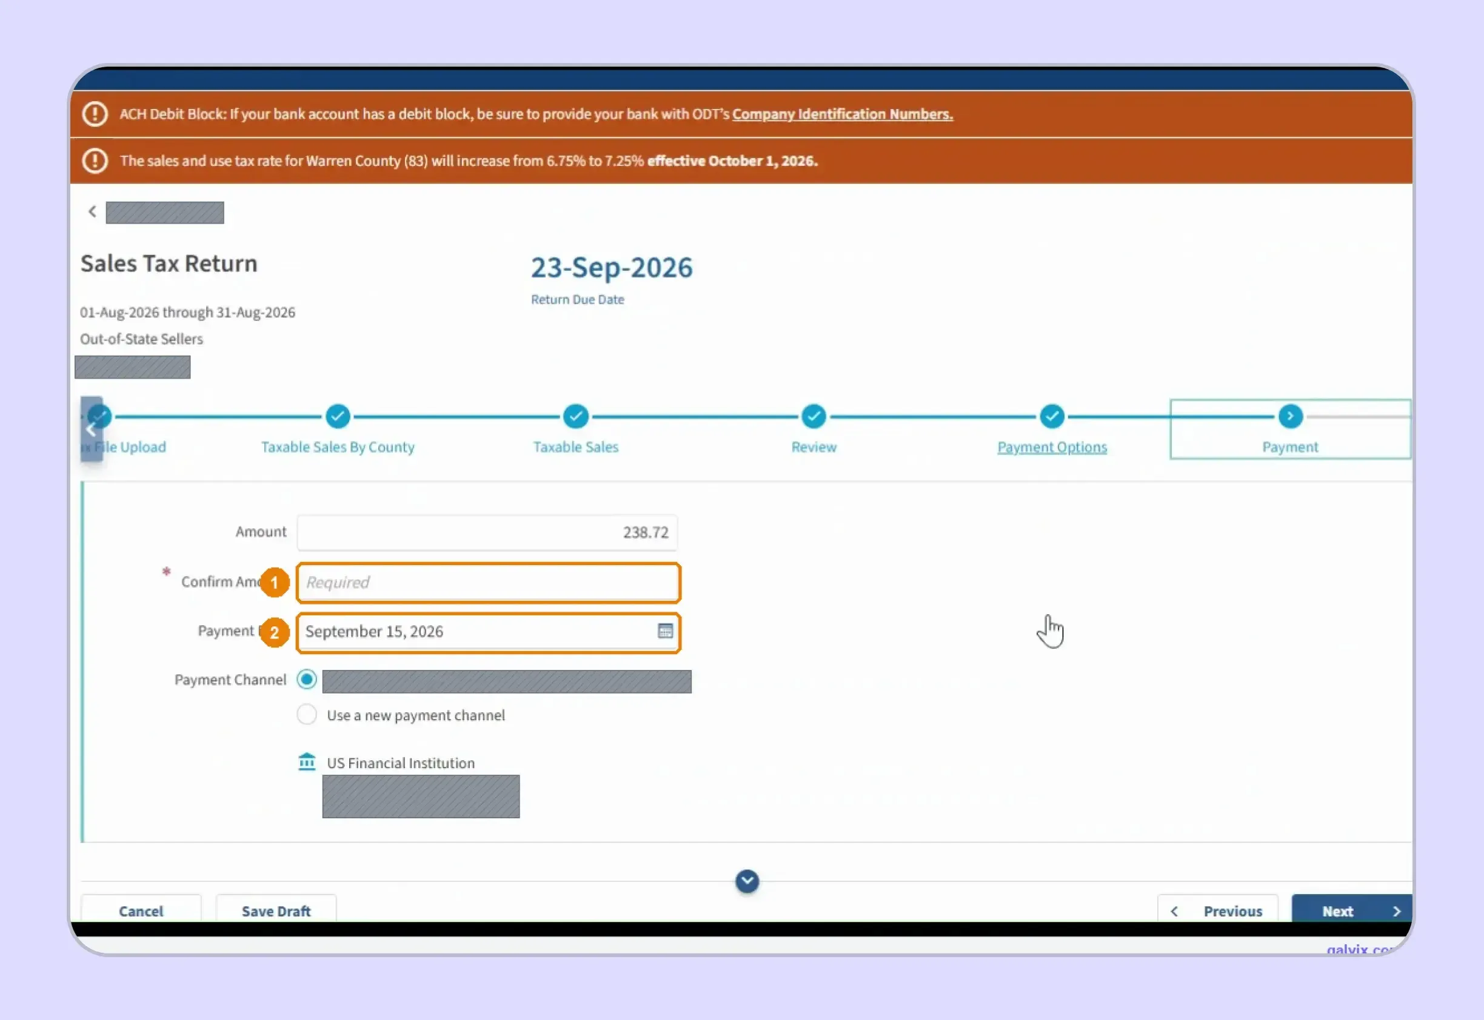The width and height of the screenshot is (1484, 1020).
Task: Click the ACH Debit Block alert icon
Action: (95, 114)
